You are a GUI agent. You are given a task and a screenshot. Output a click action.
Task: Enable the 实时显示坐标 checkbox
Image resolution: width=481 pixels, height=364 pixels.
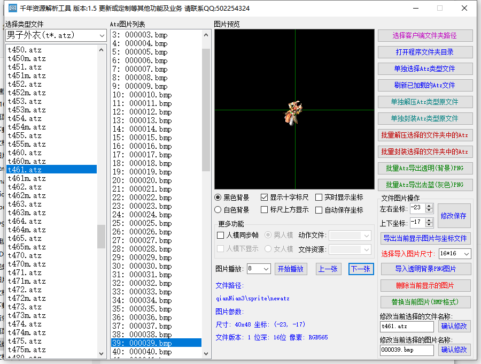(319, 197)
